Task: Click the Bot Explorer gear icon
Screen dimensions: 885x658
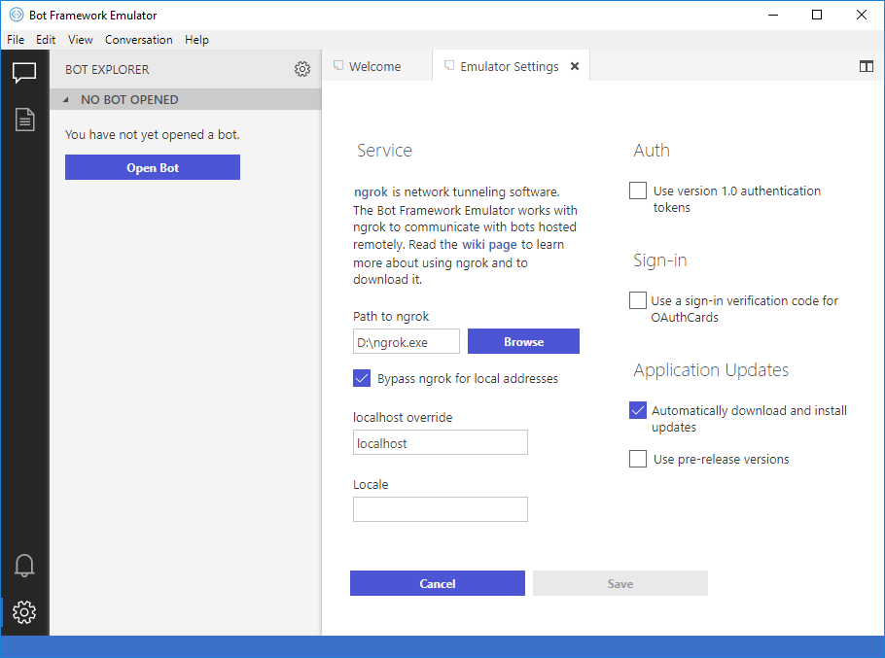Action: click(302, 69)
